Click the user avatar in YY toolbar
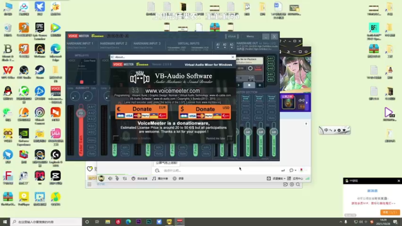Viewport: 402px width, 226px height. (102, 178)
